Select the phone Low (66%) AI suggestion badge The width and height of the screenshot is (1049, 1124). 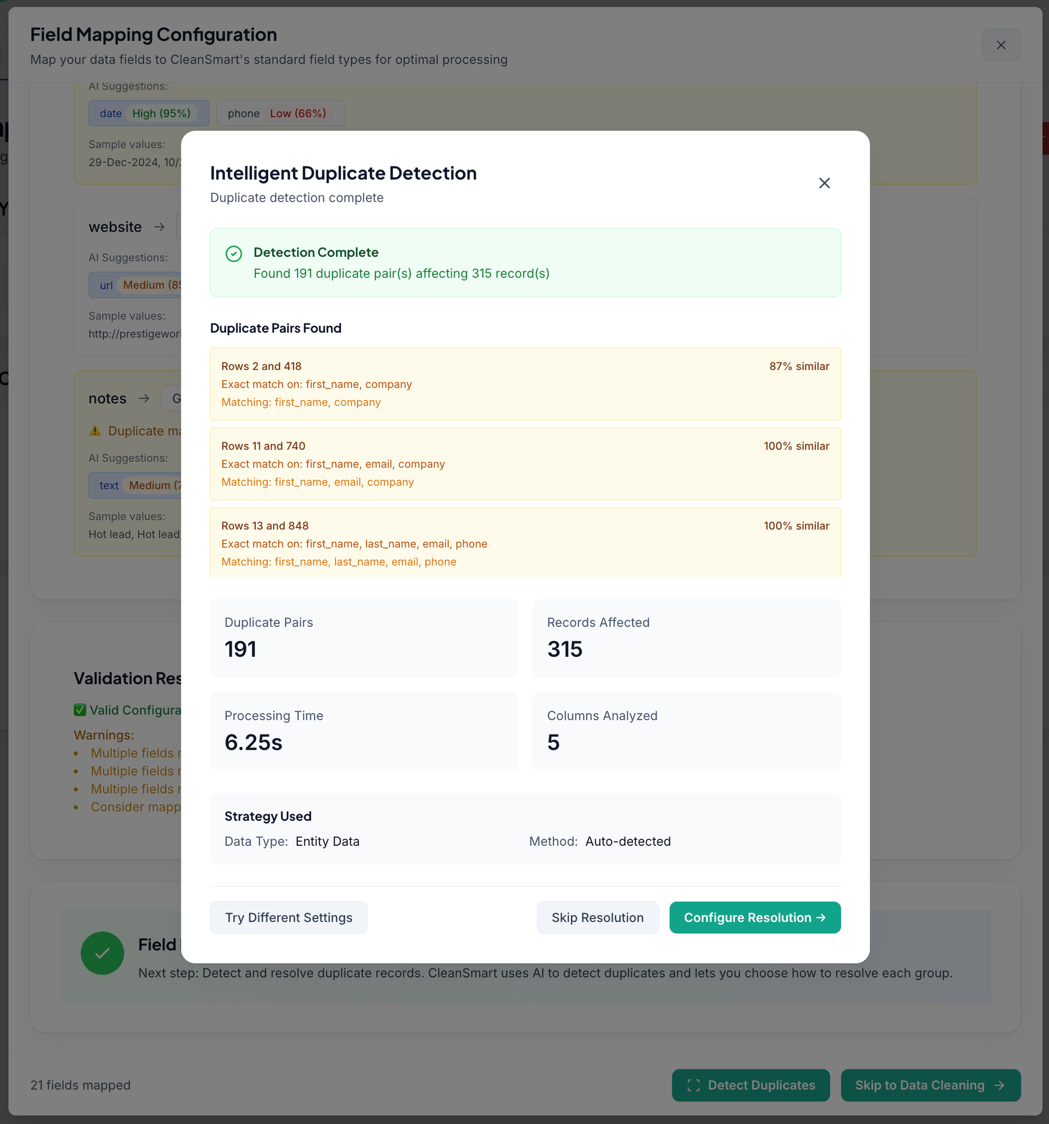point(280,113)
